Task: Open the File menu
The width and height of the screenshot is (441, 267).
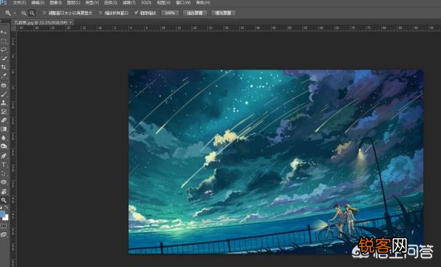Action: click(x=19, y=3)
